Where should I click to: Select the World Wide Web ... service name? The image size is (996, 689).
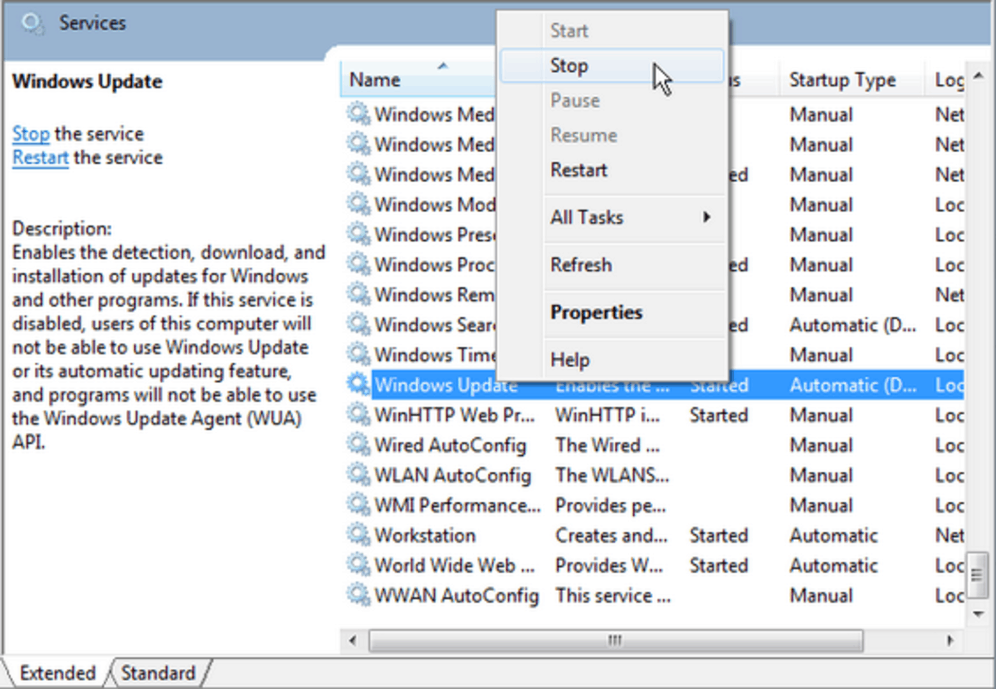(455, 565)
